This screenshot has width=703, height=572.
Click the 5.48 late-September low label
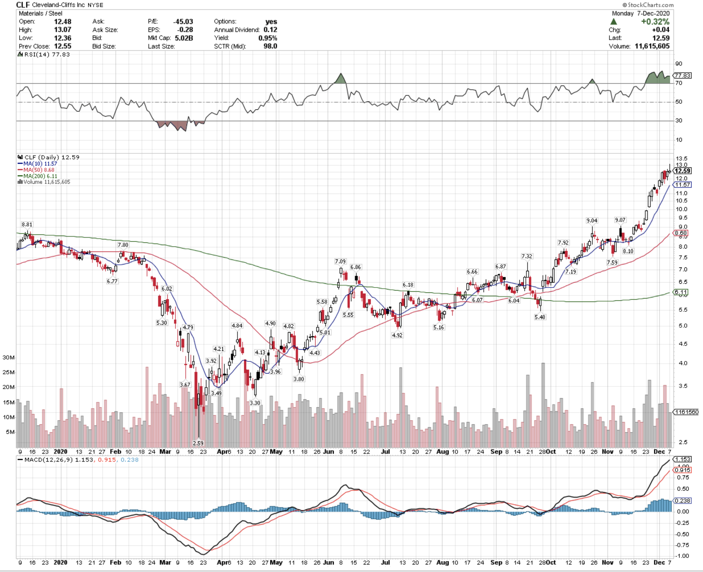[540, 317]
